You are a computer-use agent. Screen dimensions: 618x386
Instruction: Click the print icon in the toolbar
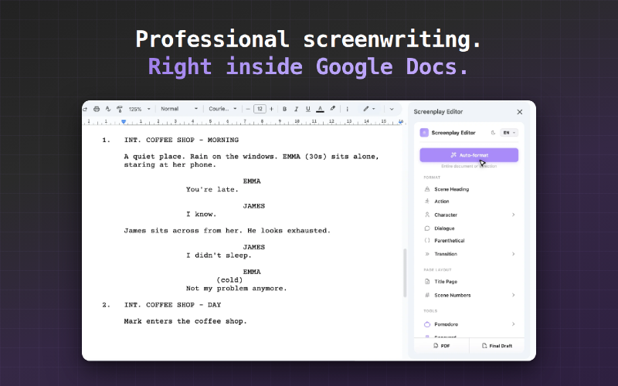click(97, 109)
